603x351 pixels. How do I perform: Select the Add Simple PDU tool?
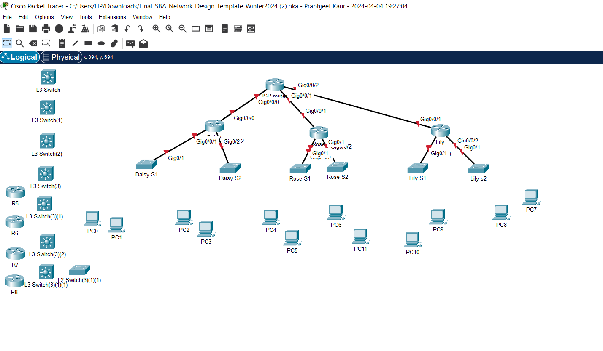point(130,43)
